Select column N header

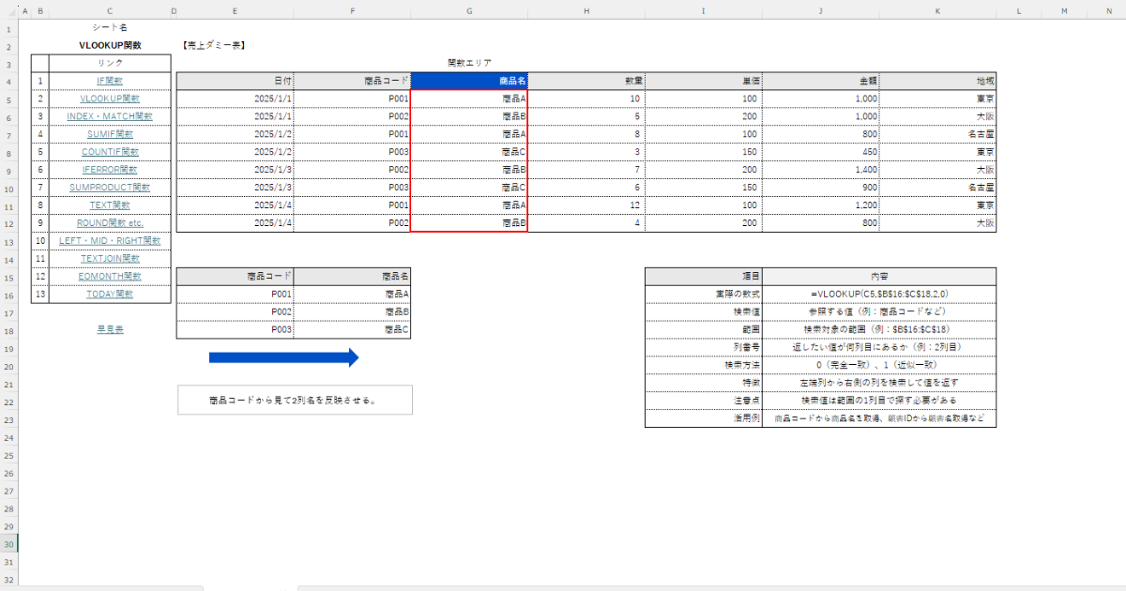pyautogui.click(x=1109, y=11)
